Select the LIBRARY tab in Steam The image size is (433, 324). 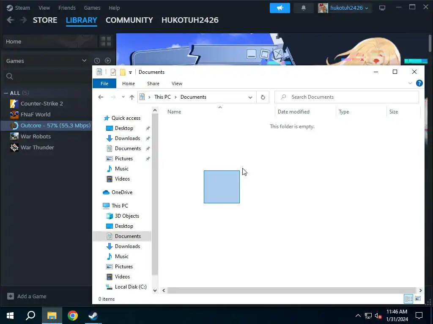click(82, 20)
